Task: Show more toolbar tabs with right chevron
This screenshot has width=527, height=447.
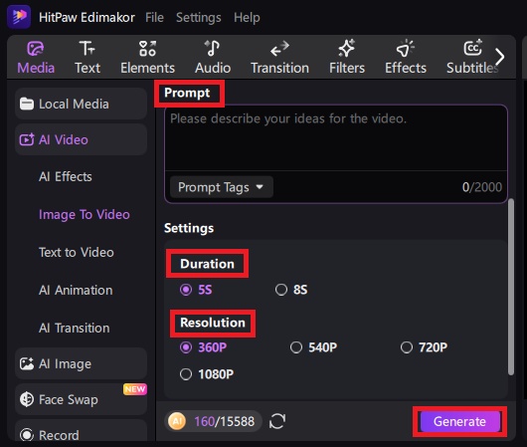Action: pos(500,57)
